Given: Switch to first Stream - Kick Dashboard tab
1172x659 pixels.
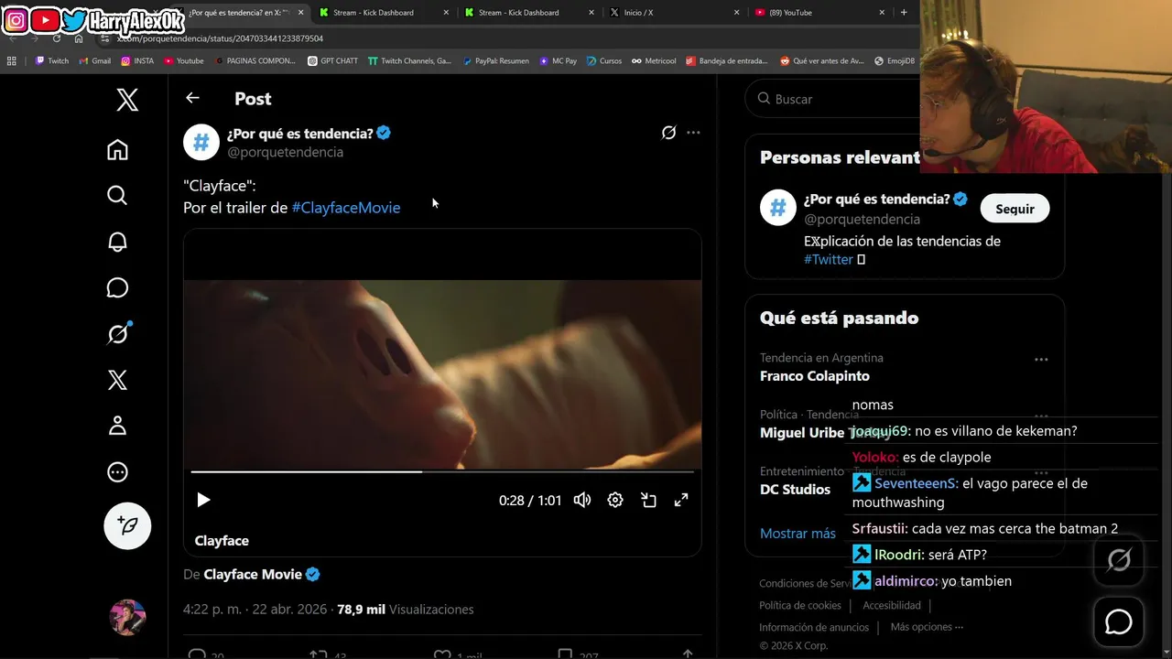Looking at the screenshot, I should [384, 13].
